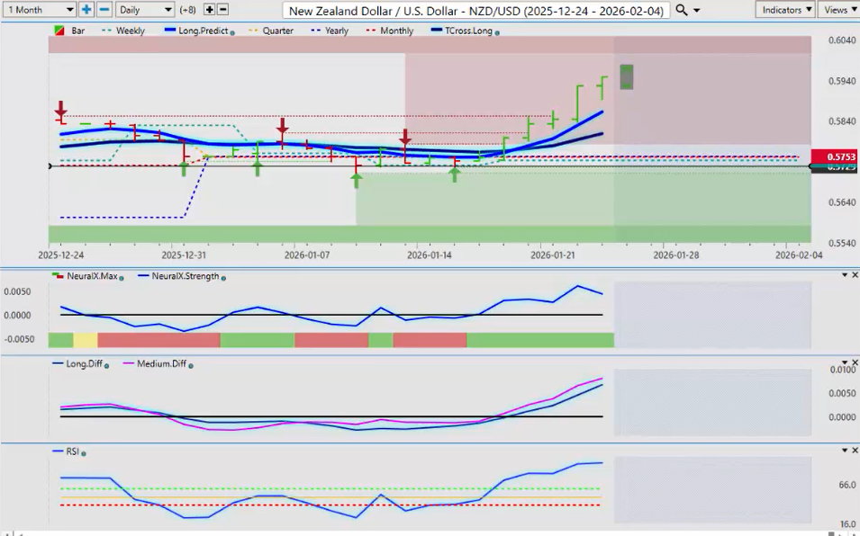Image resolution: width=860 pixels, height=536 pixels.
Task: Open the symbol search magnifier
Action: point(682,9)
